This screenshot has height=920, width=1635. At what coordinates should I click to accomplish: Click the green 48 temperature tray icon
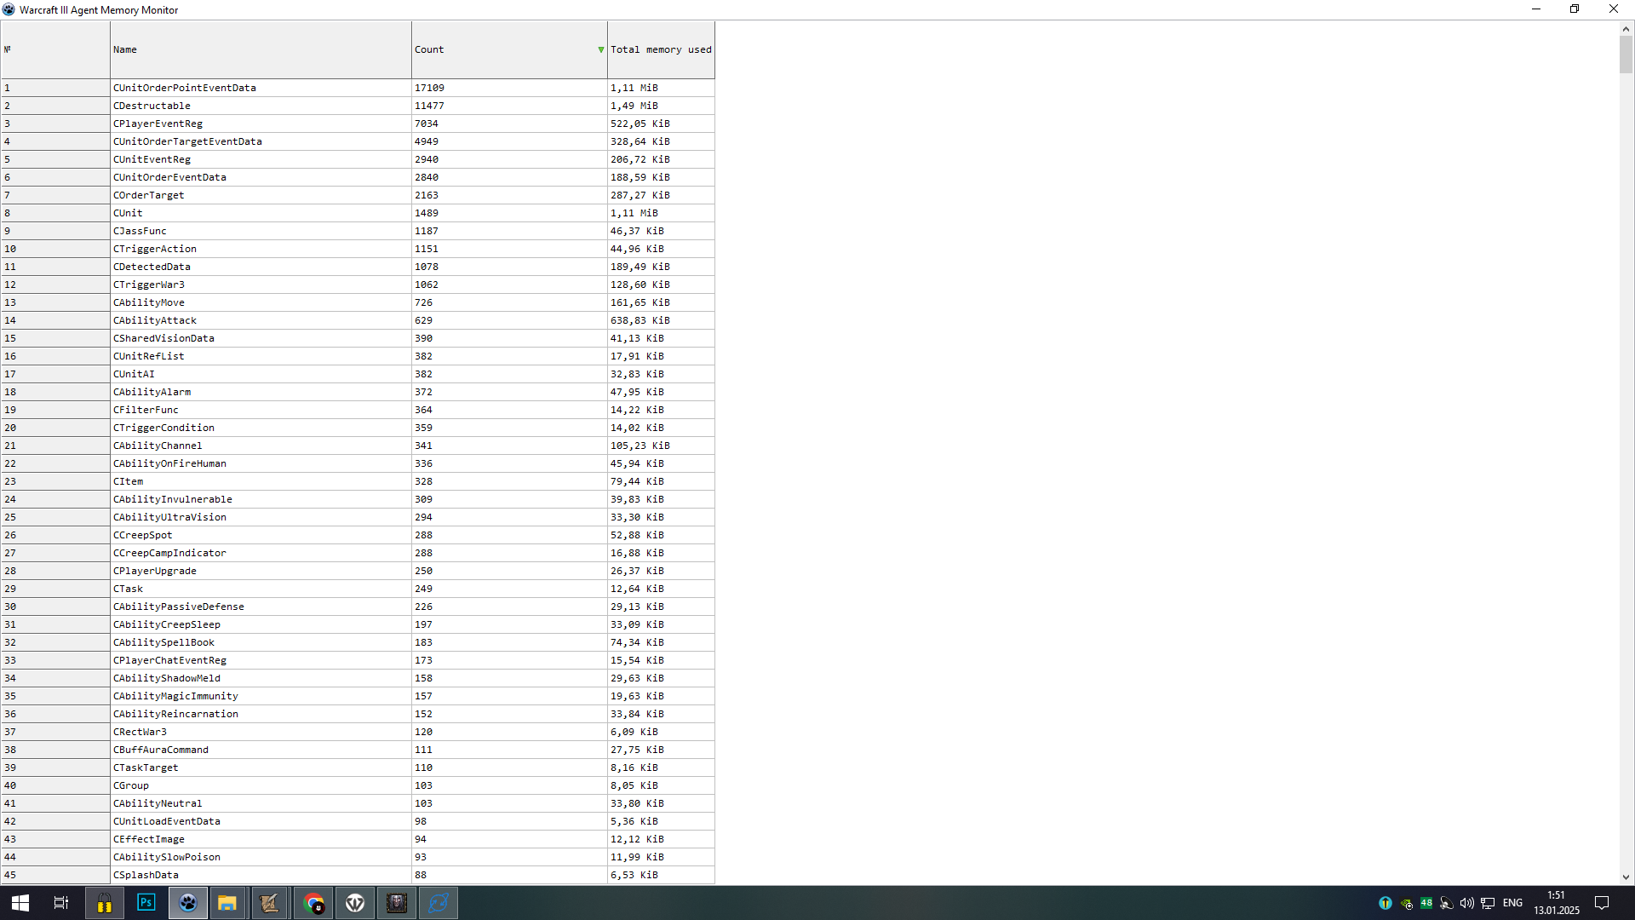[1426, 903]
